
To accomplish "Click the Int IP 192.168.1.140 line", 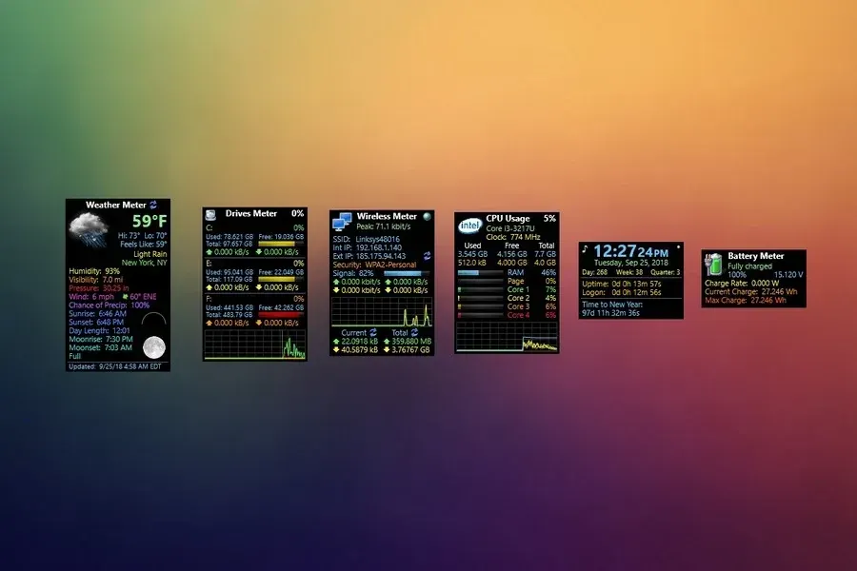I will pyautogui.click(x=368, y=247).
